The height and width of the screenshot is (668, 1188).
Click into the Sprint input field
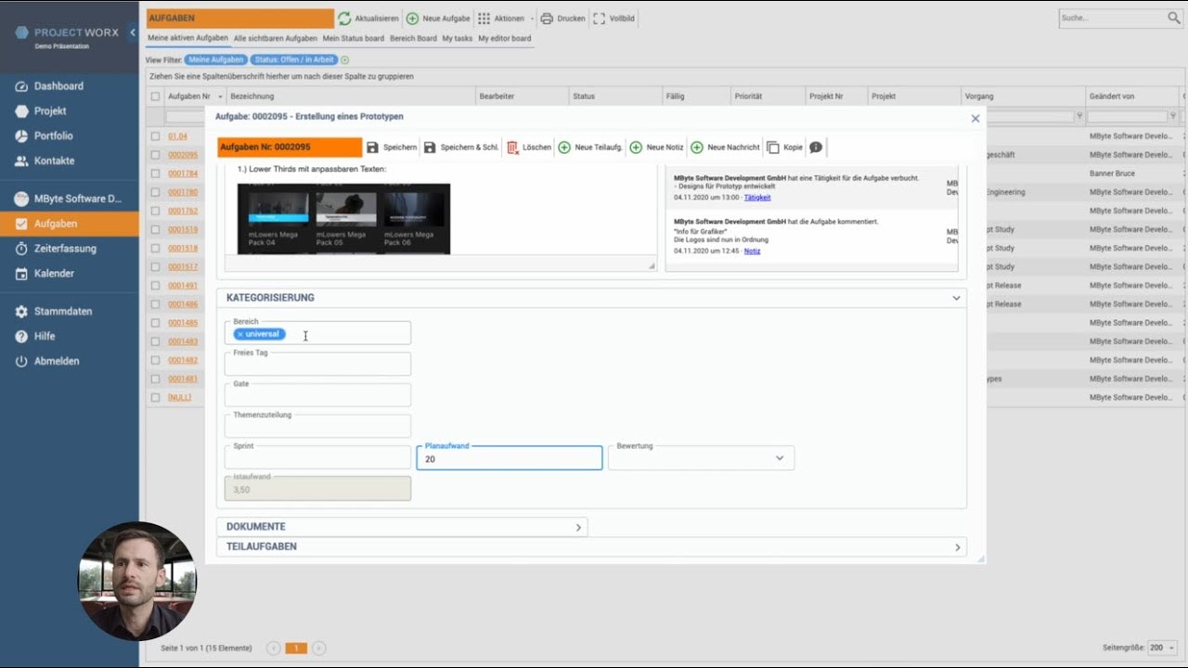coord(317,458)
